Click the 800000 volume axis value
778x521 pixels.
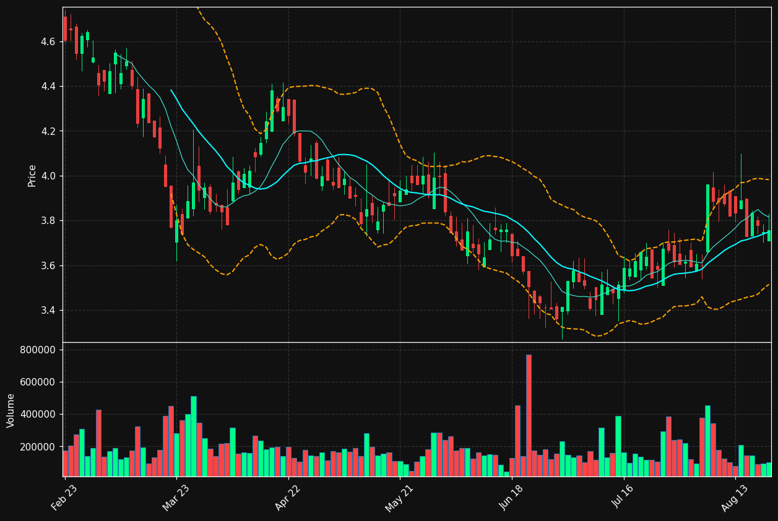38,350
